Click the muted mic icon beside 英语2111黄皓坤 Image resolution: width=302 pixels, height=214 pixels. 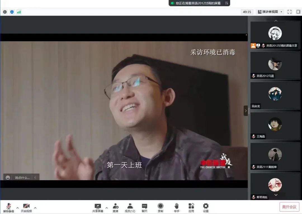point(253,167)
